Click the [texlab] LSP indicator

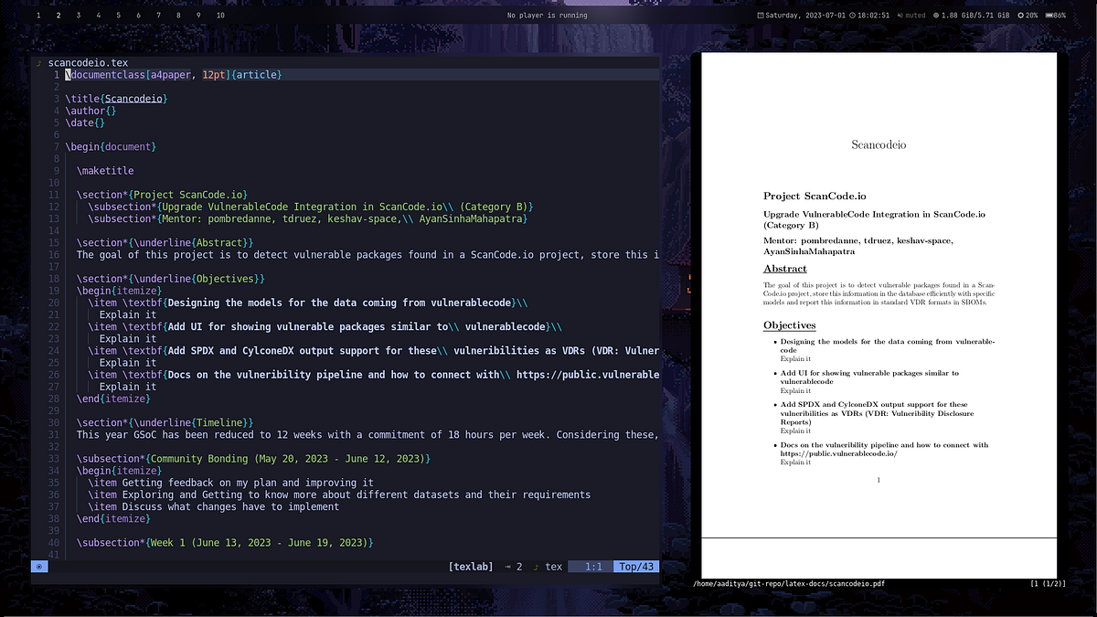click(472, 567)
